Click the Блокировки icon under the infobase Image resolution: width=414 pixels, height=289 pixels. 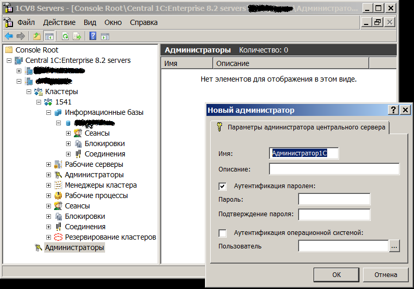point(78,143)
